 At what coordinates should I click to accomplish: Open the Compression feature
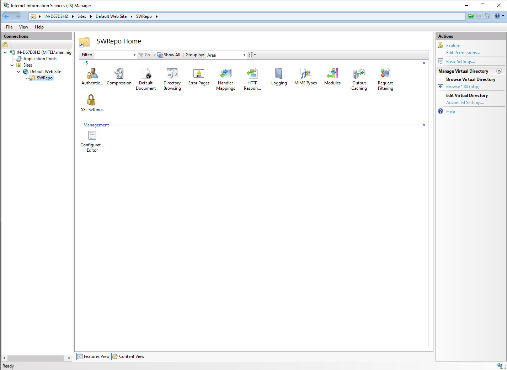(x=119, y=77)
